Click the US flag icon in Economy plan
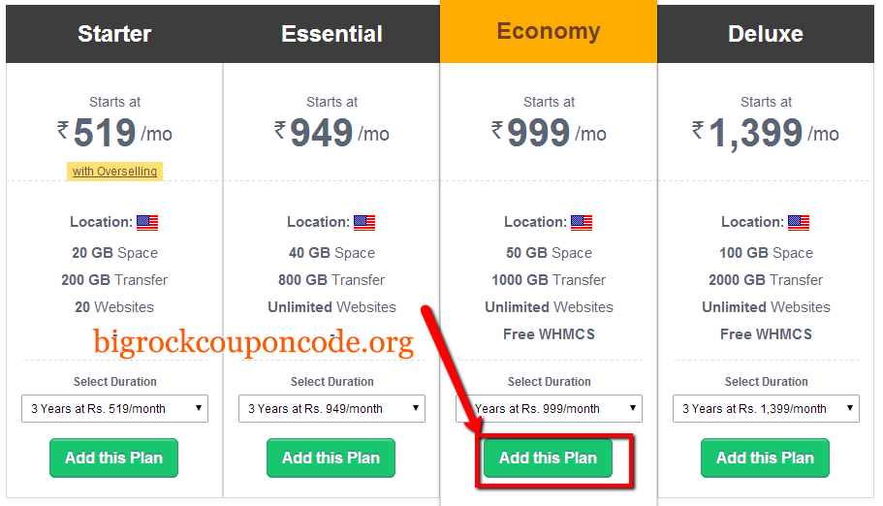The image size is (883, 506). (582, 223)
